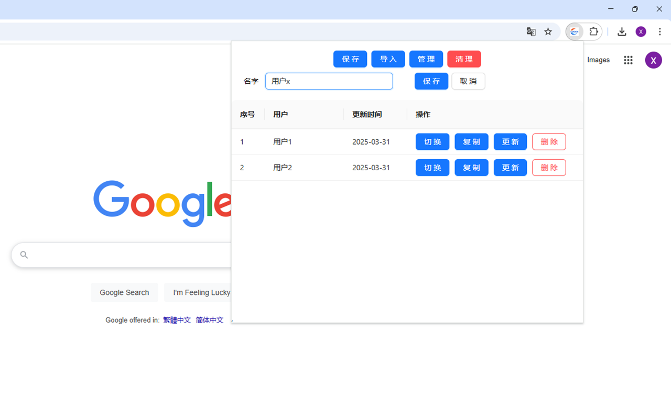Screen dimensions: 671x419
Task: Click the magnifier icon in the search box
Action: [x=24, y=255]
